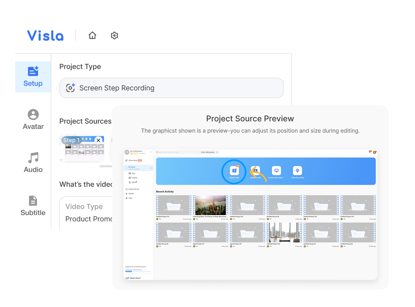Image resolution: width=415 pixels, height=307 pixels.
Task: Click the circled Create Video icon
Action: [x=234, y=171]
